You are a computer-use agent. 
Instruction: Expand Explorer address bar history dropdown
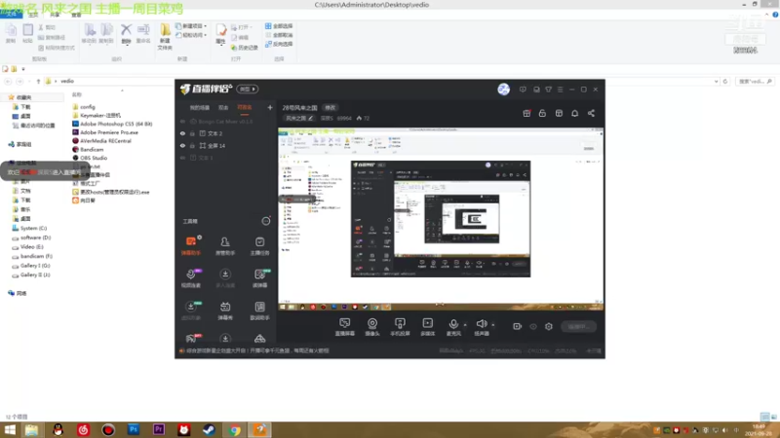point(716,81)
